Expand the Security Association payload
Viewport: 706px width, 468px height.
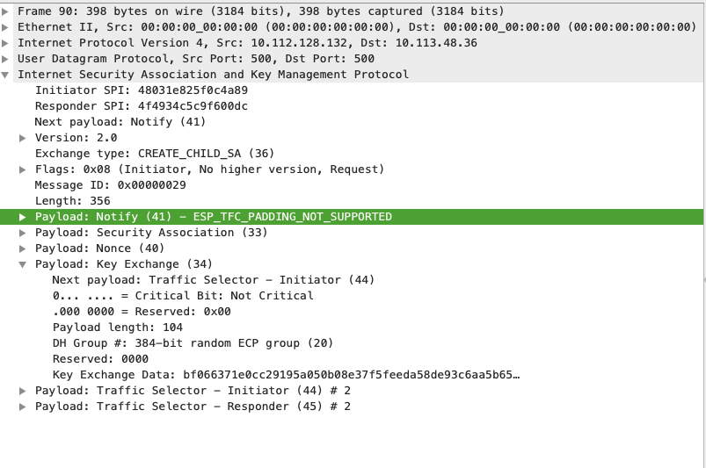point(23,233)
